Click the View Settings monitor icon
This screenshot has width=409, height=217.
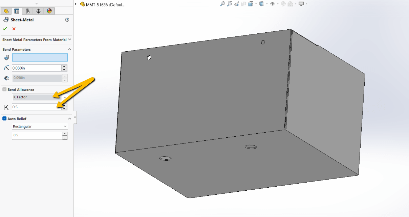click(301, 4)
